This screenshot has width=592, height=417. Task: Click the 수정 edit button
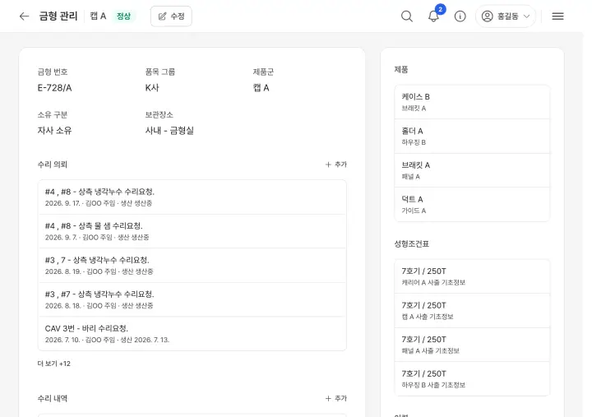coord(171,16)
